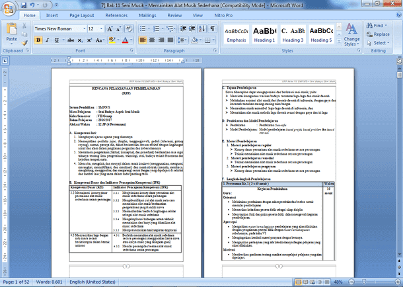Viewport: 403px width, 287px height.
Task: Expand the Numbering list dropdown
Action: click(163, 28)
